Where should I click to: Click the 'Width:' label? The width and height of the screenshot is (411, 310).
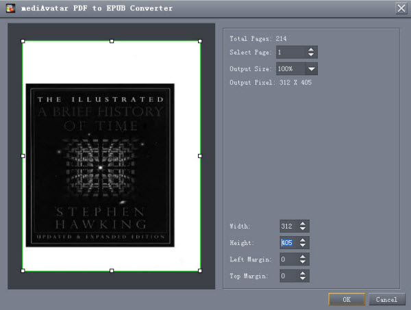[x=240, y=227]
